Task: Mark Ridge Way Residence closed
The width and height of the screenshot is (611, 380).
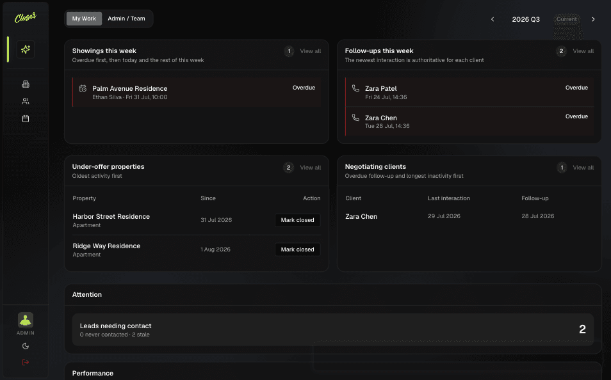Action: point(298,249)
